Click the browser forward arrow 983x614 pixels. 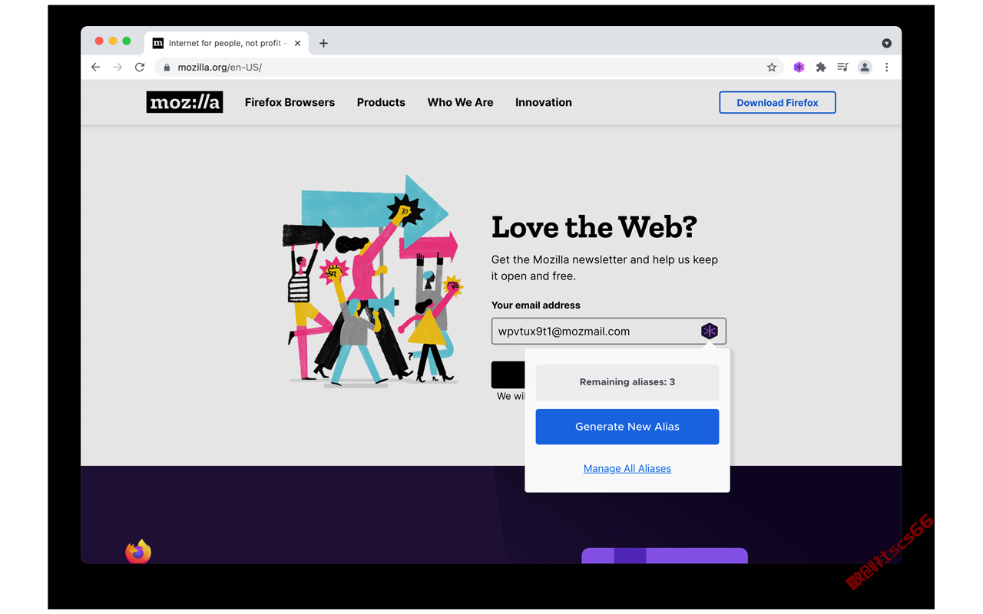[x=117, y=68]
